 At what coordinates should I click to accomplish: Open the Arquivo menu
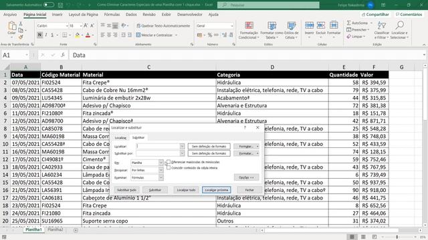(x=10, y=15)
